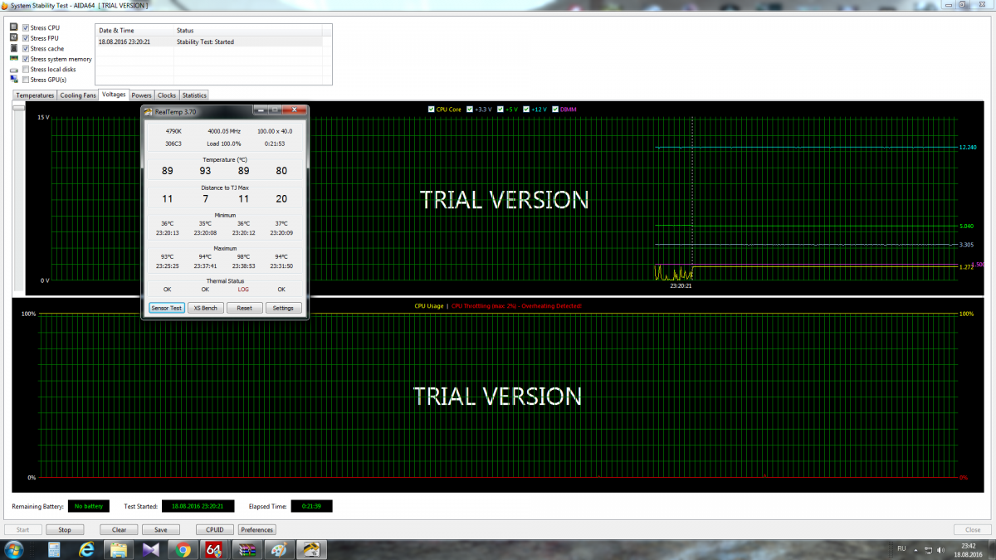
Task: Select the AIDA64 taskbar icon
Action: pos(214,549)
